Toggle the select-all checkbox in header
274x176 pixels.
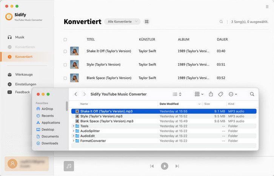[65, 39]
